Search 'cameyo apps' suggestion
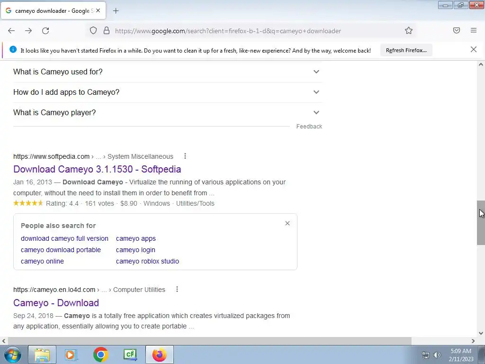Screen dimensions: 485x364 [136, 239]
